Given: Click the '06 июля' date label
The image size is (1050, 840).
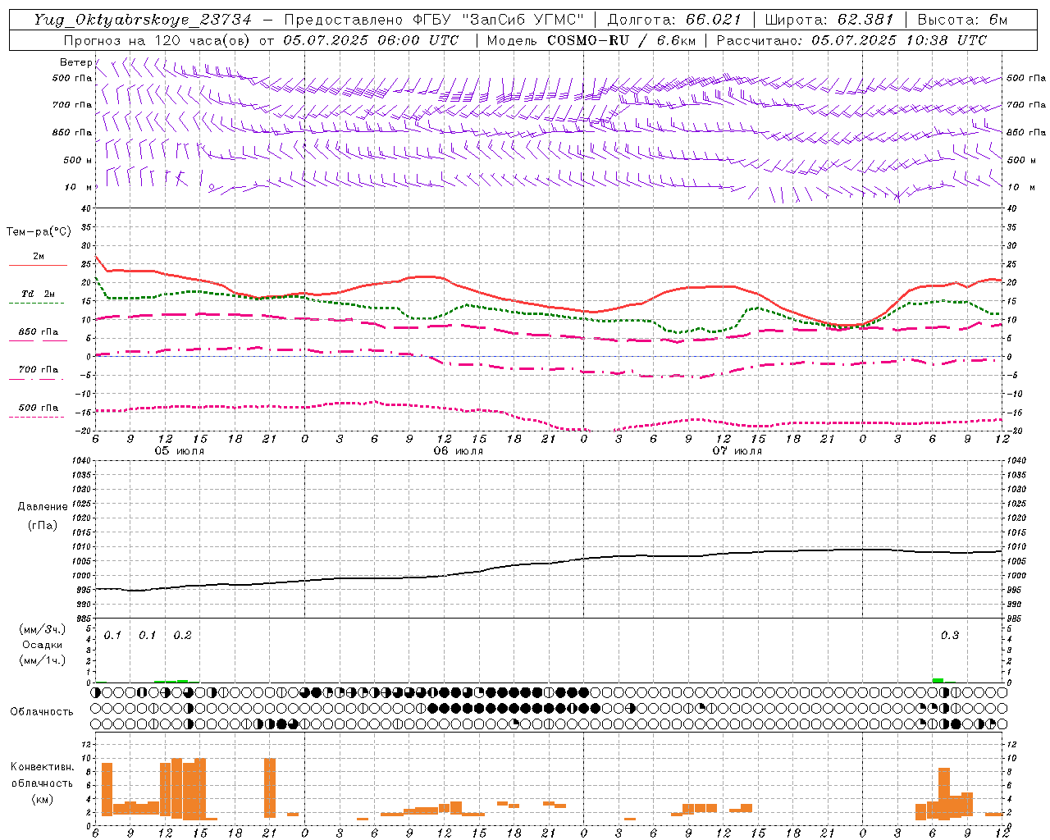Looking at the screenshot, I should click(459, 451).
